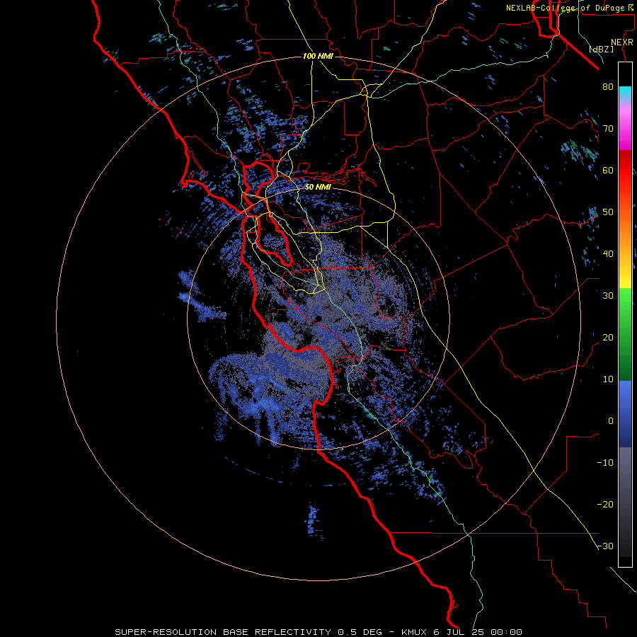The width and height of the screenshot is (637, 637).
Task: Click the "100 NMI" range ring label
Action: tap(318, 56)
